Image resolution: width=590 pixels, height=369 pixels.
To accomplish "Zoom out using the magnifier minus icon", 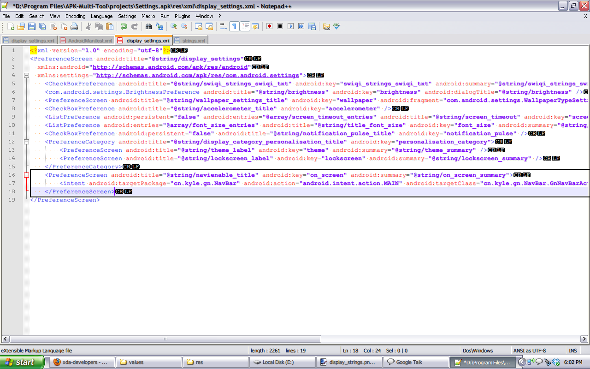I will (184, 26).
